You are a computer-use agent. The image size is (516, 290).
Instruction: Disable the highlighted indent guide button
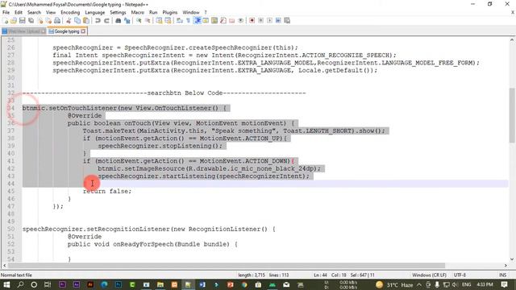197,20
